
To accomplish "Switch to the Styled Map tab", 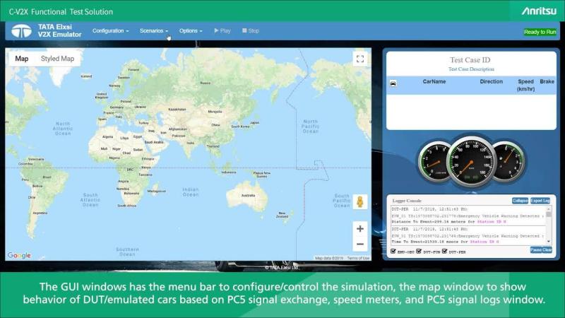I will pos(57,59).
